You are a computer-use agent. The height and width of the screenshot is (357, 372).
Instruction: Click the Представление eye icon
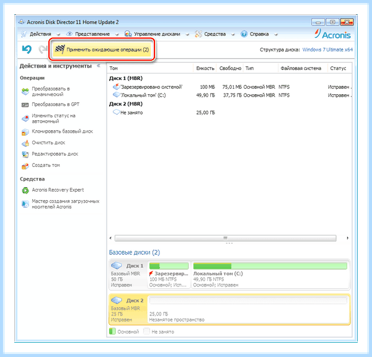[69, 34]
